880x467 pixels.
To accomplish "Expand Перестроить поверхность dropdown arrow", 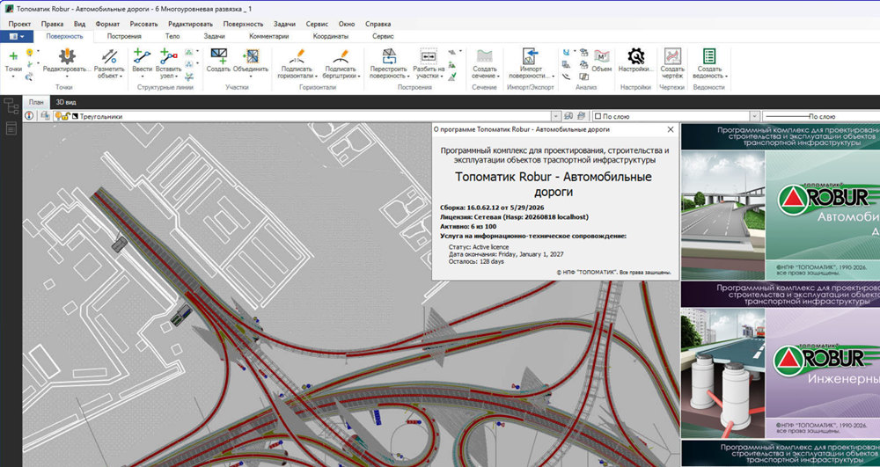I will tap(407, 77).
